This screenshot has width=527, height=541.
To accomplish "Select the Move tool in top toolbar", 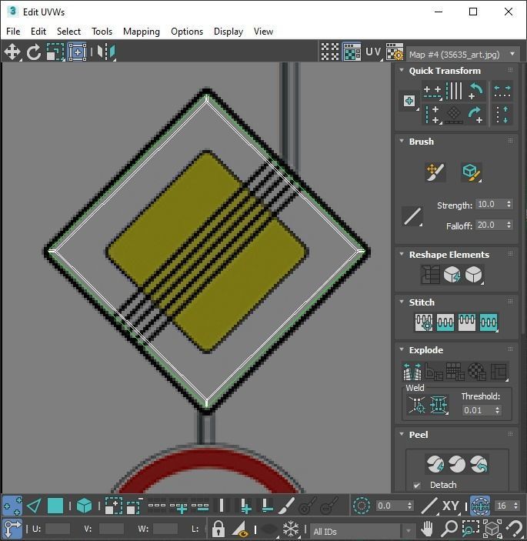I will [12, 52].
